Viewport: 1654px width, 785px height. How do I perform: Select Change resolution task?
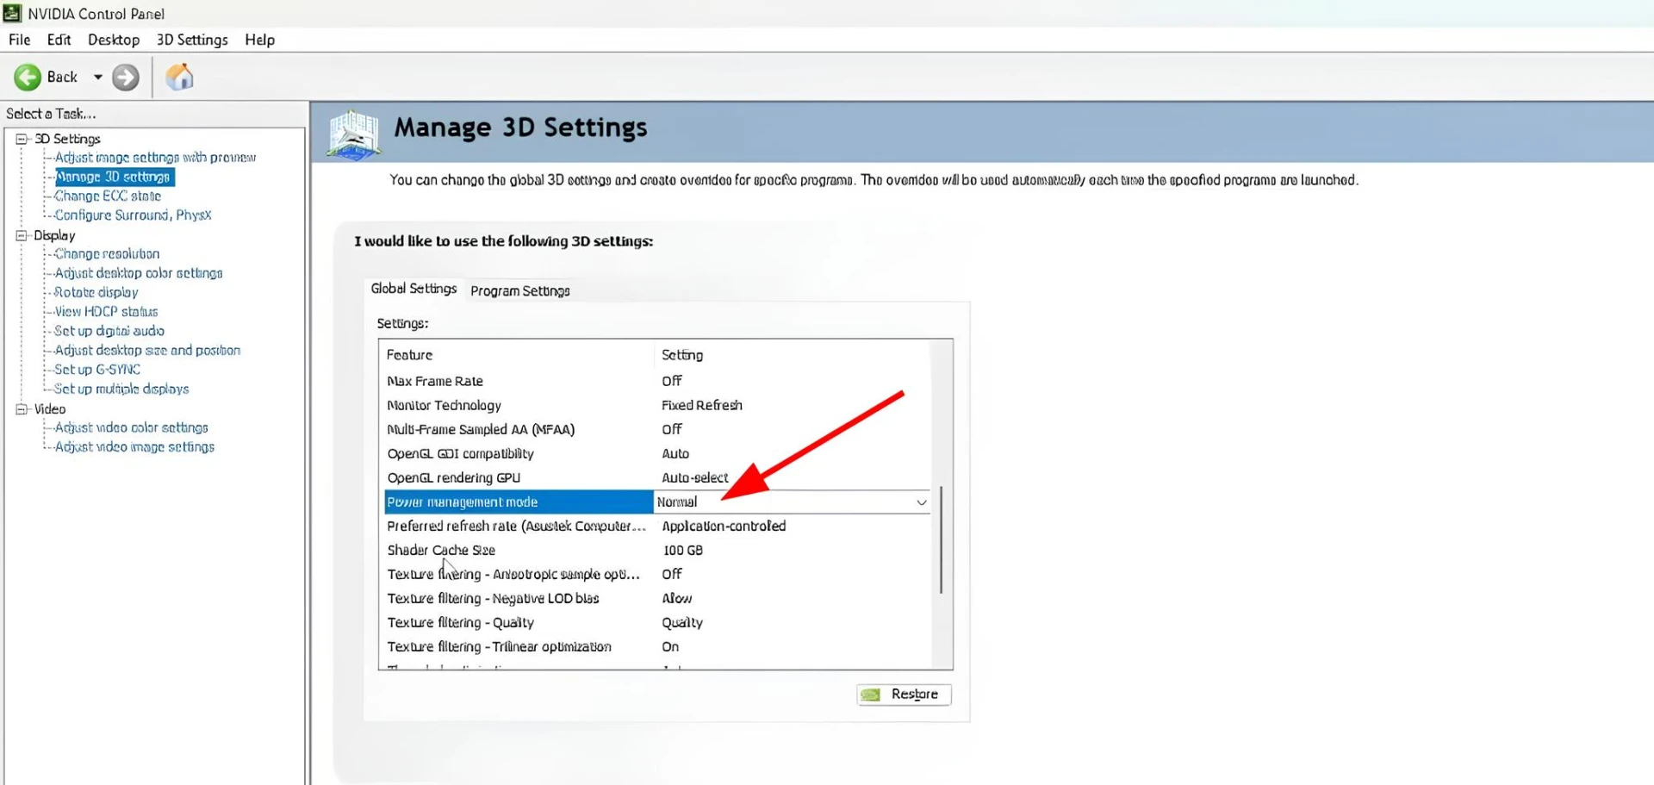click(107, 254)
